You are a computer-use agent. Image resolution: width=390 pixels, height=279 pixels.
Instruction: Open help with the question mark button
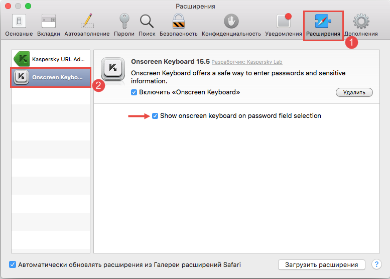376,264
